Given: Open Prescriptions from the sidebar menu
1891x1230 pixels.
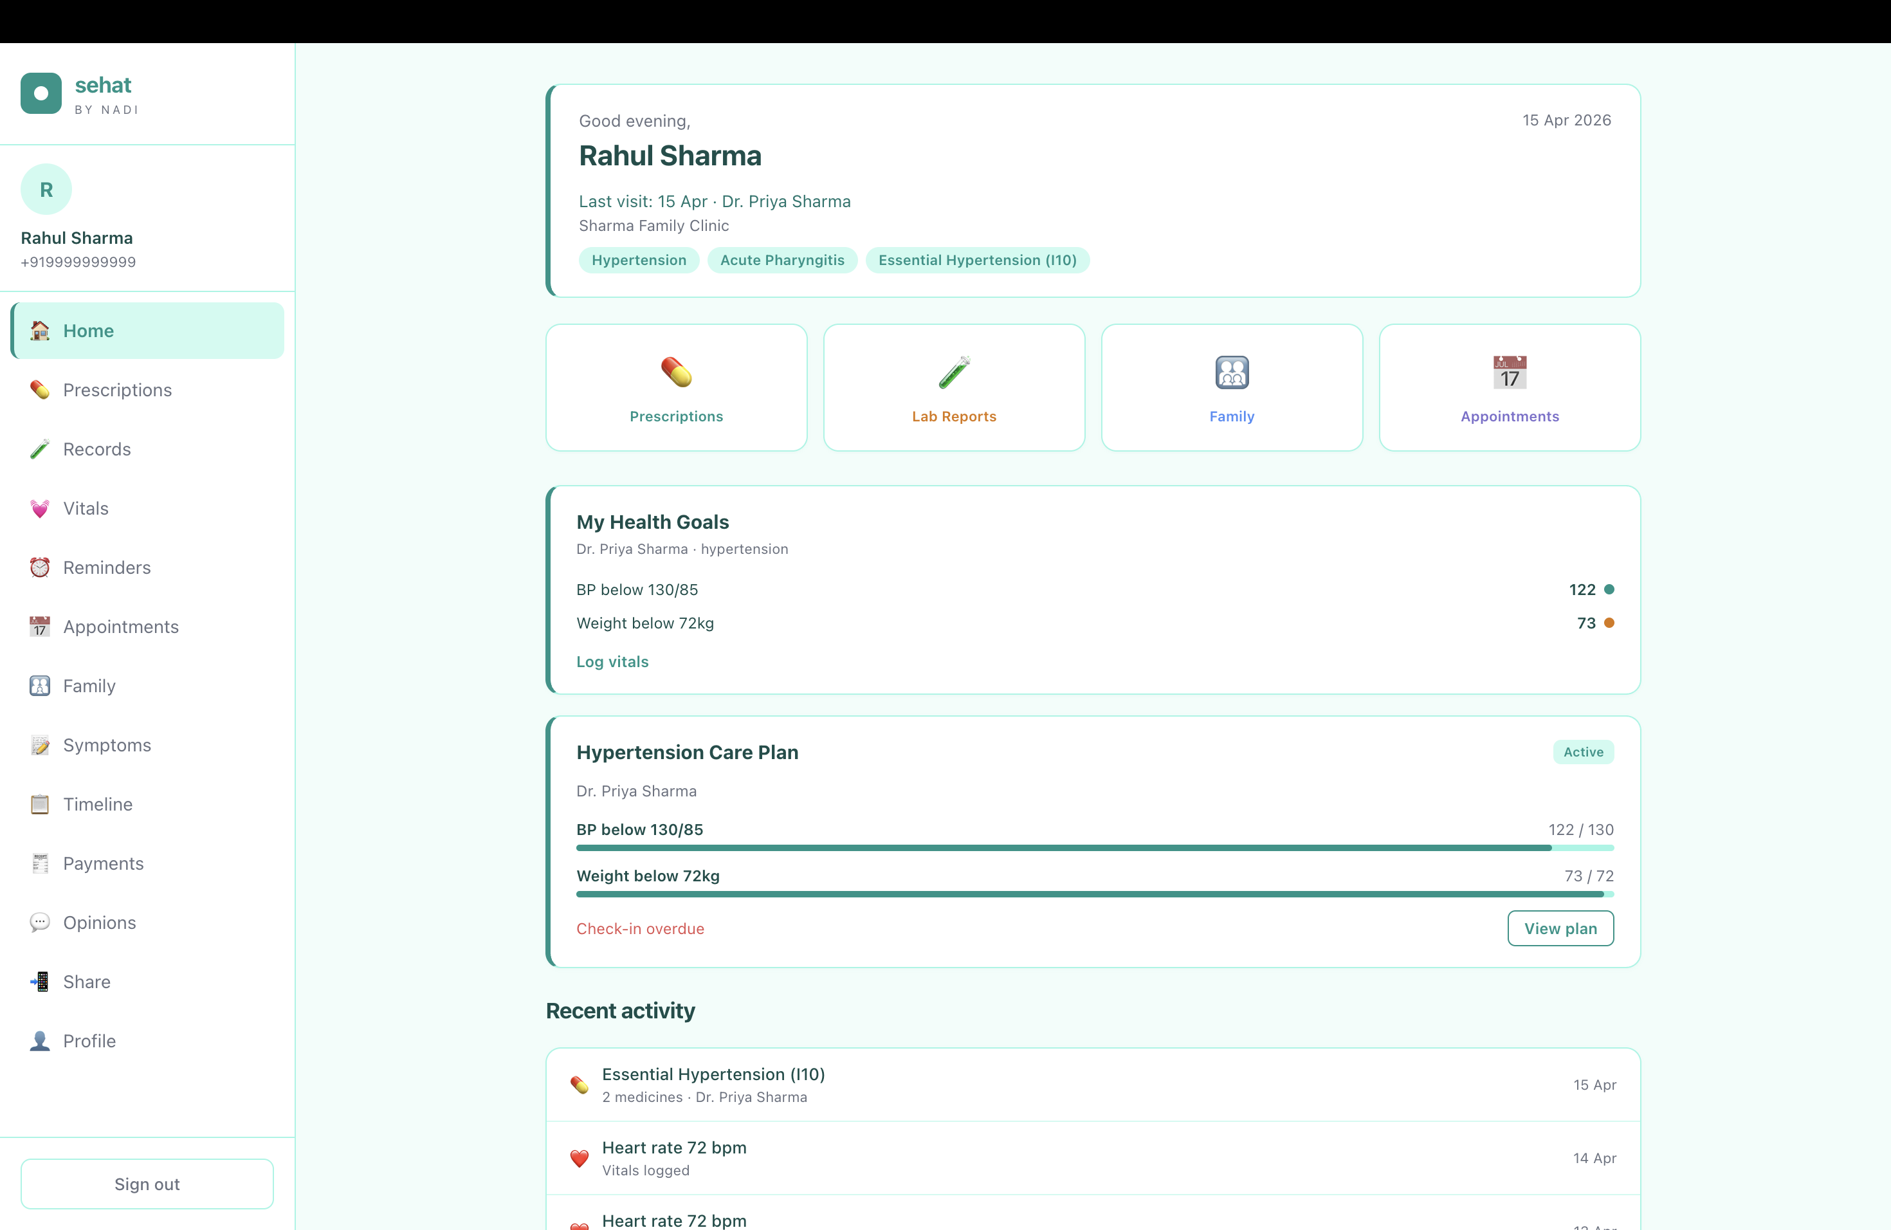Looking at the screenshot, I should pos(148,390).
